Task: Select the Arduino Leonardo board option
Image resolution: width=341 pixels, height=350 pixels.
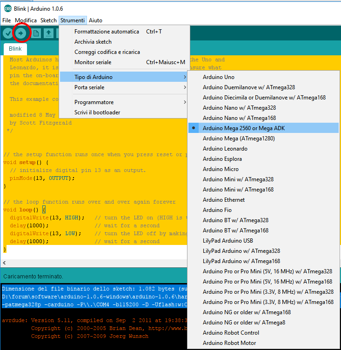Action: point(225,149)
